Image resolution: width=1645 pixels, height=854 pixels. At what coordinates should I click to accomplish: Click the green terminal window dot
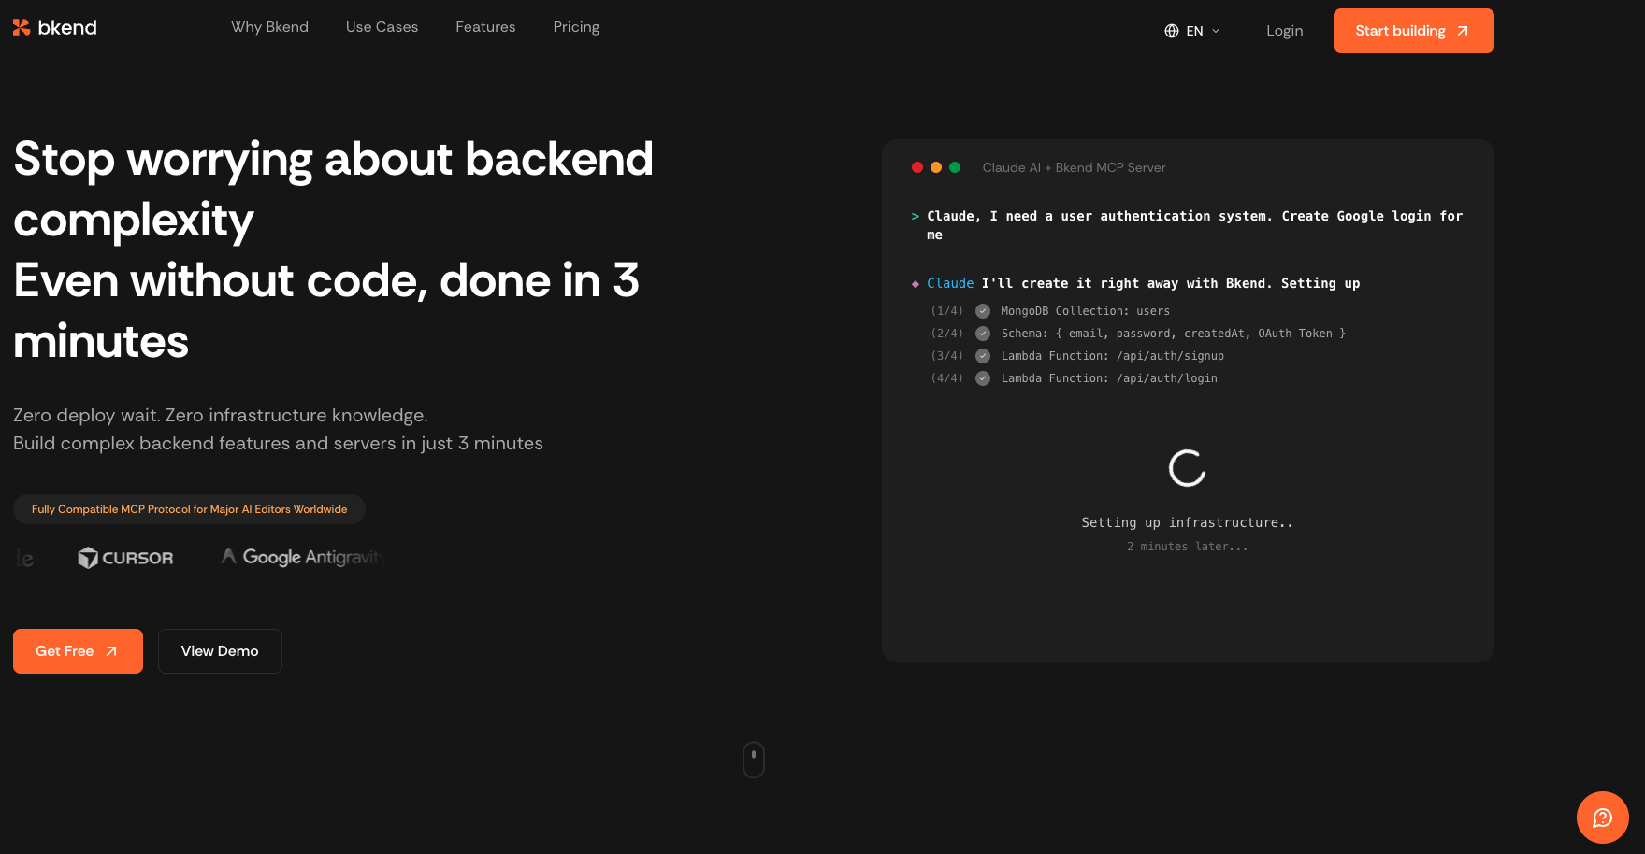pyautogui.click(x=955, y=167)
